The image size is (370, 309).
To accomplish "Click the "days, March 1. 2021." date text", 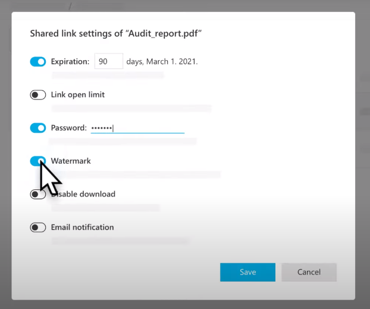I will point(162,61).
